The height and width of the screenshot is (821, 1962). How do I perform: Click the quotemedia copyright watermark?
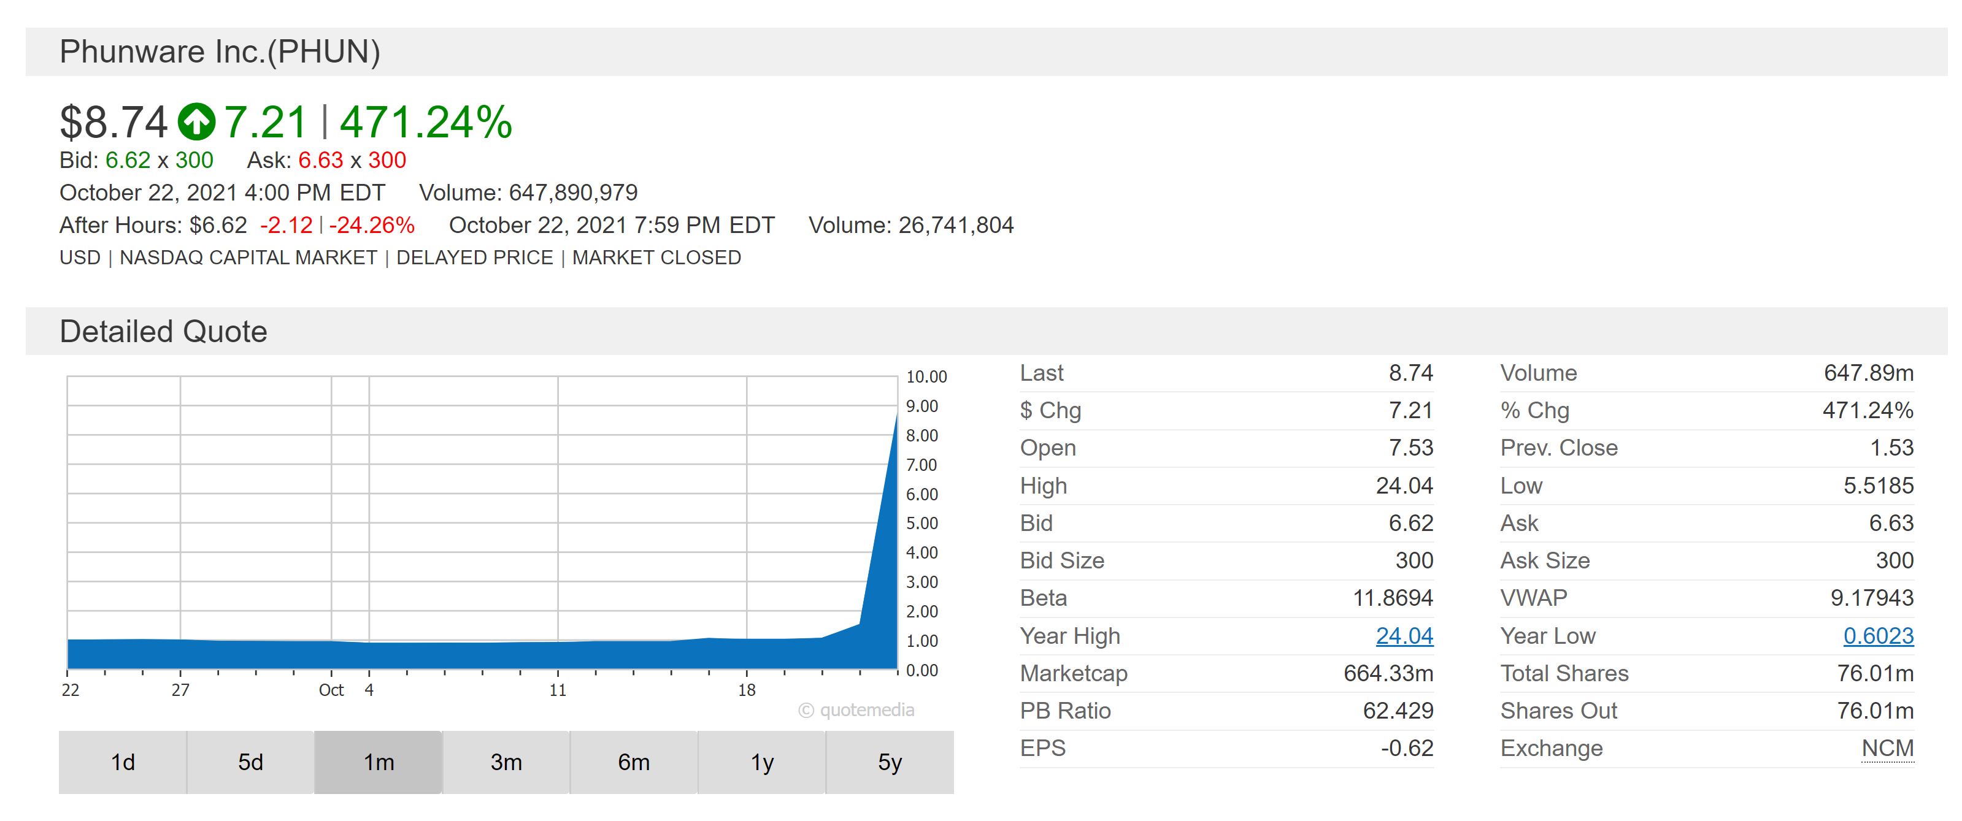pos(856,710)
